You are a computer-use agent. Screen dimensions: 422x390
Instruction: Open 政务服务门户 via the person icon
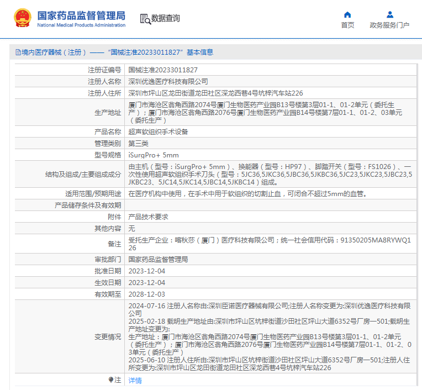click(x=389, y=14)
